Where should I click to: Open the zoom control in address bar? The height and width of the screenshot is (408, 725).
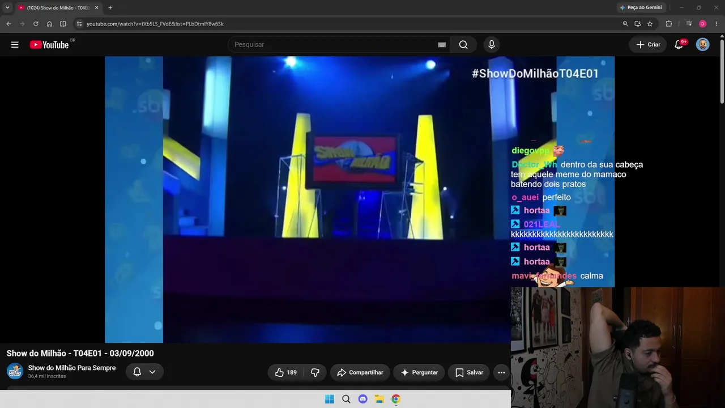click(x=625, y=24)
